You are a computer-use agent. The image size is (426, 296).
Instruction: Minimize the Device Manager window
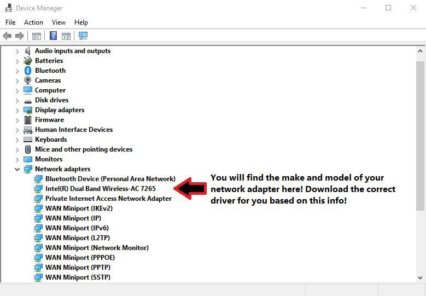pos(363,8)
